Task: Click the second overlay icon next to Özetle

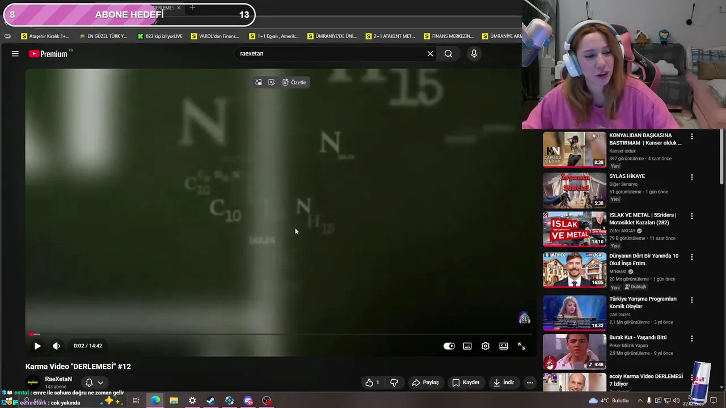Action: (272, 82)
